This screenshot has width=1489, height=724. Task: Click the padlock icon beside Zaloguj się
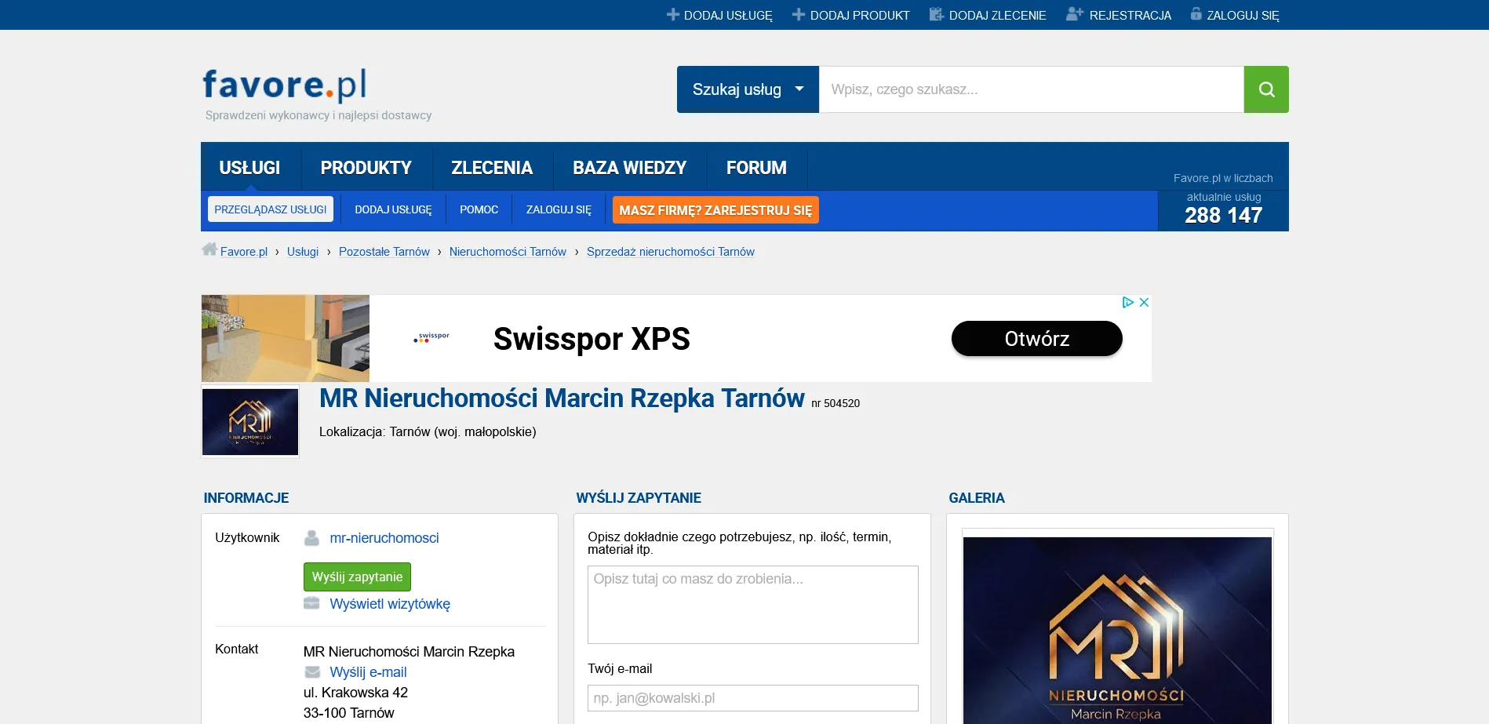(x=1196, y=13)
